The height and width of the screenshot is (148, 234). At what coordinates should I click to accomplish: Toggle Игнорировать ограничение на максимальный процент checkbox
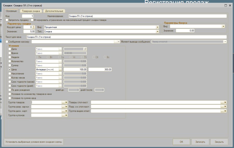(32, 20)
